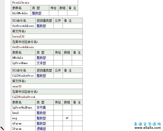Click 备注 cell in CallWindowProc command row
This screenshot has width=163, height=131.
point(73,76)
